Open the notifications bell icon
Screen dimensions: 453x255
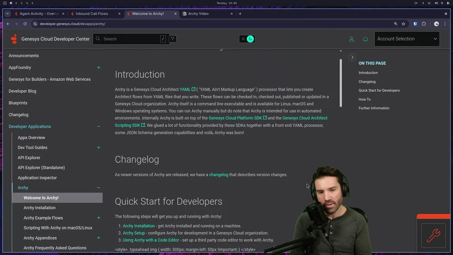(x=365, y=39)
